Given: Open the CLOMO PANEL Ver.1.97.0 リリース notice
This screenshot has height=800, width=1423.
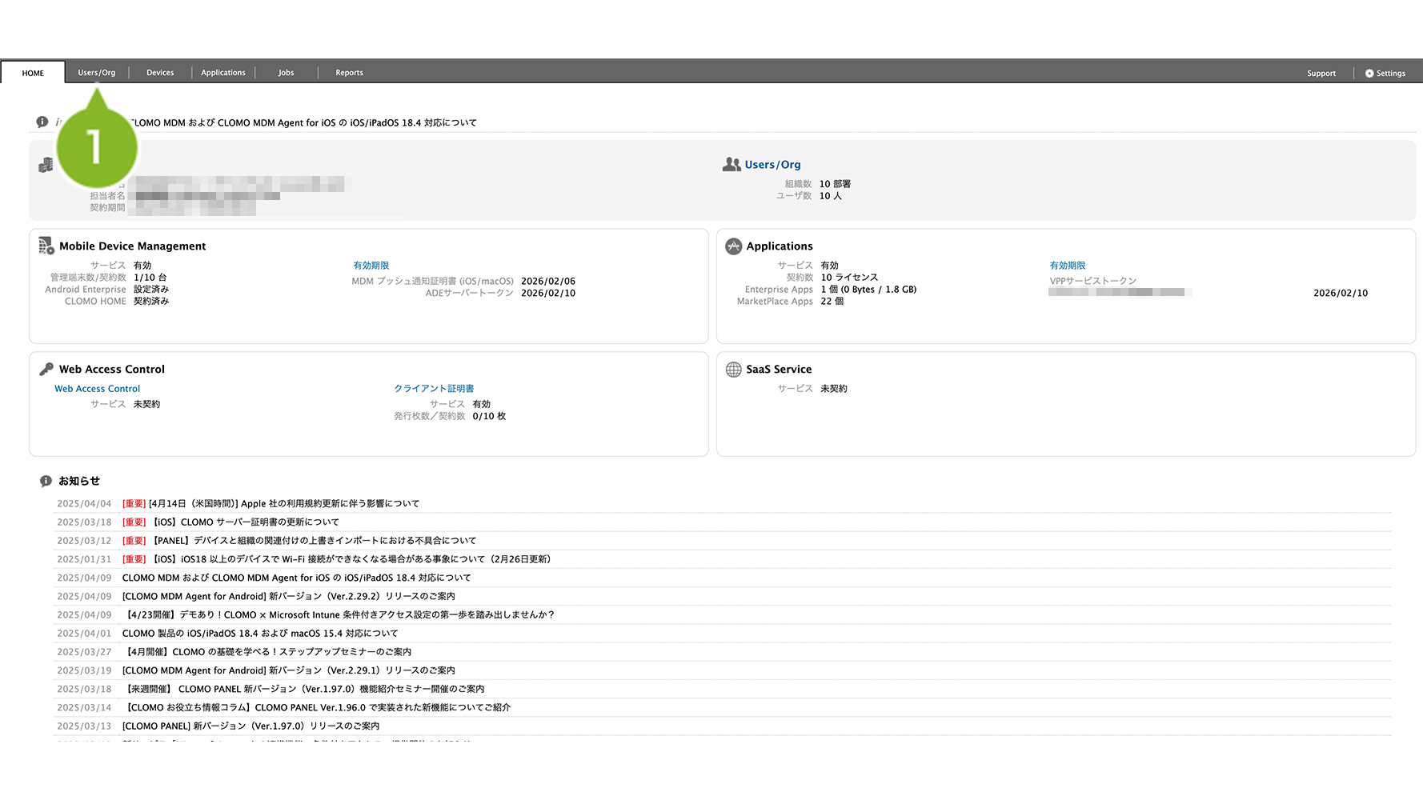Looking at the screenshot, I should (251, 726).
